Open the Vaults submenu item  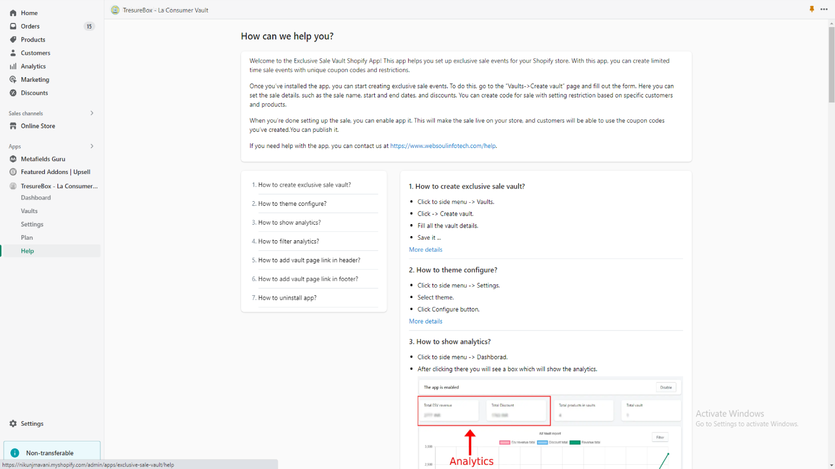click(x=29, y=211)
